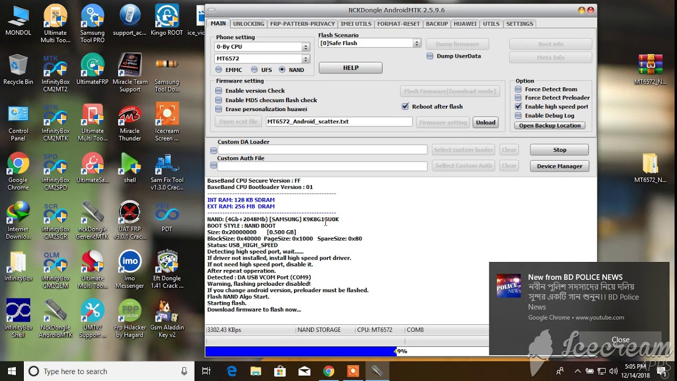677x381 pixels.
Task: Toggle Enable Debug Log option
Action: point(518,115)
